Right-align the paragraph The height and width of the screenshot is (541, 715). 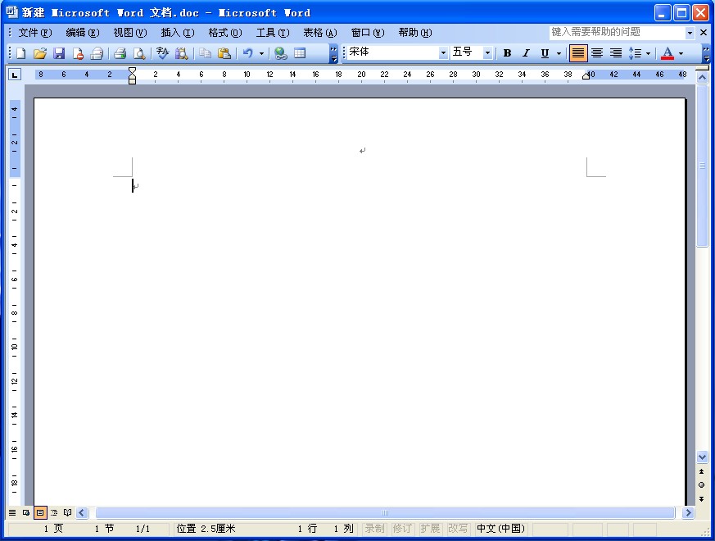616,53
